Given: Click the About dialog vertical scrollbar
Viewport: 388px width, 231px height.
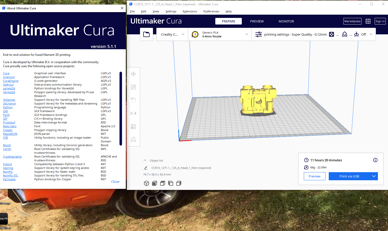Looking at the screenshot, I should coord(121,109).
